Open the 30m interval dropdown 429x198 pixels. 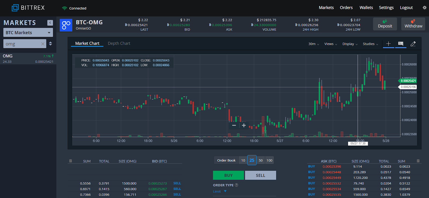pyautogui.click(x=313, y=44)
